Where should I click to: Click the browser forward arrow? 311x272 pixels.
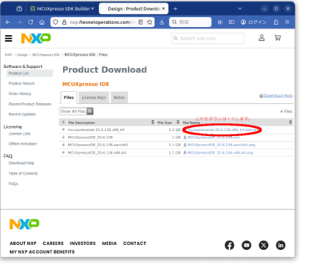(x=19, y=22)
